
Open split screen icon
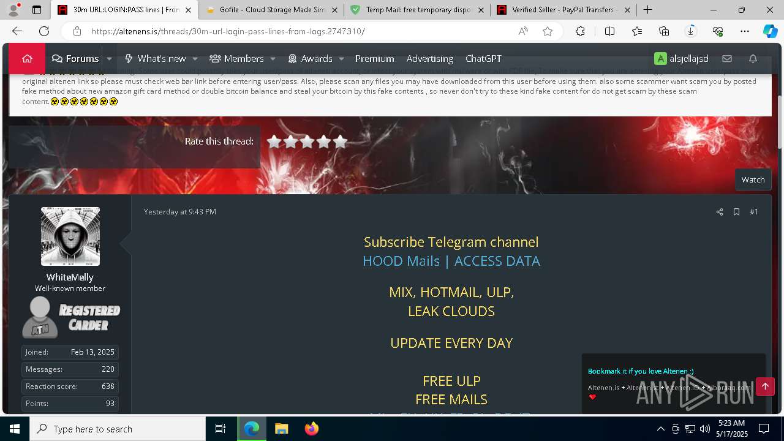tap(609, 31)
